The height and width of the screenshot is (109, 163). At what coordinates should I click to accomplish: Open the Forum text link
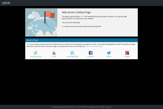54,56
